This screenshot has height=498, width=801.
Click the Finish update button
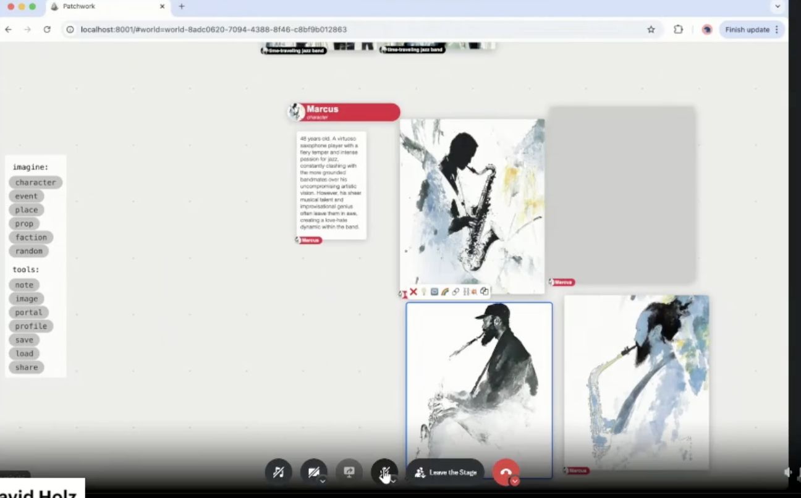[747, 30]
